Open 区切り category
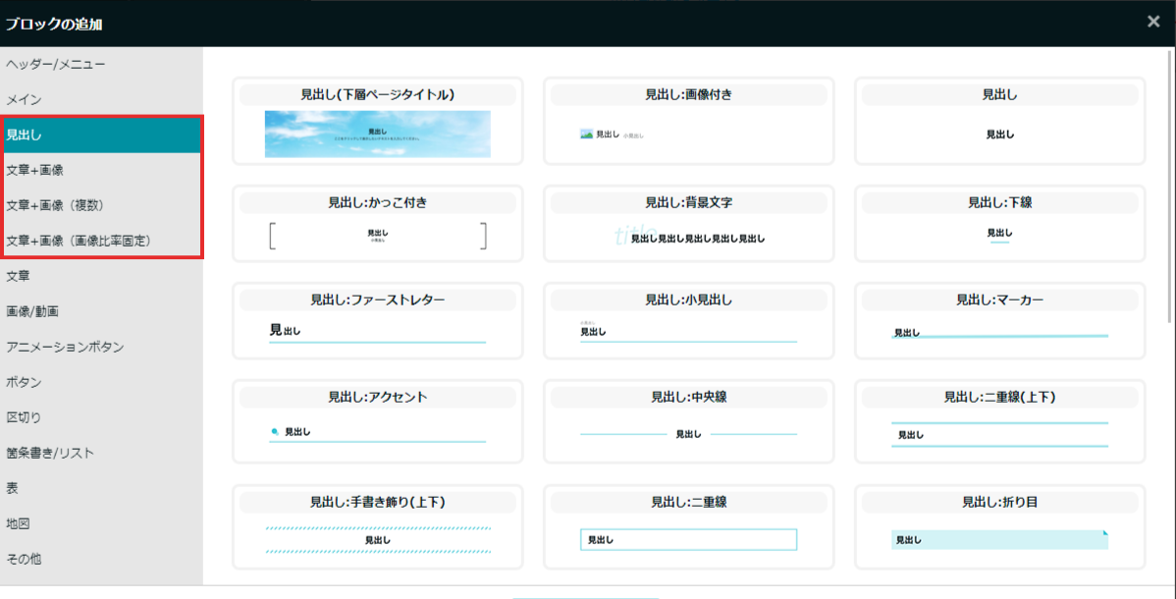The image size is (1176, 599). coord(101,417)
